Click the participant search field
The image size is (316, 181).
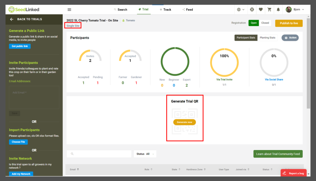pyautogui.click(x=99, y=154)
